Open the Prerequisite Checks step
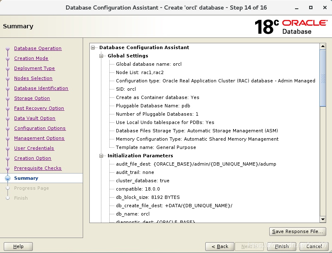332x253 pixels. click(x=38, y=168)
